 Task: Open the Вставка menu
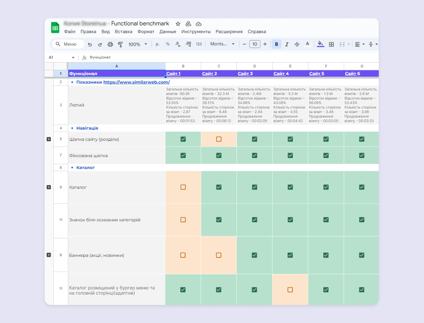pos(123,32)
